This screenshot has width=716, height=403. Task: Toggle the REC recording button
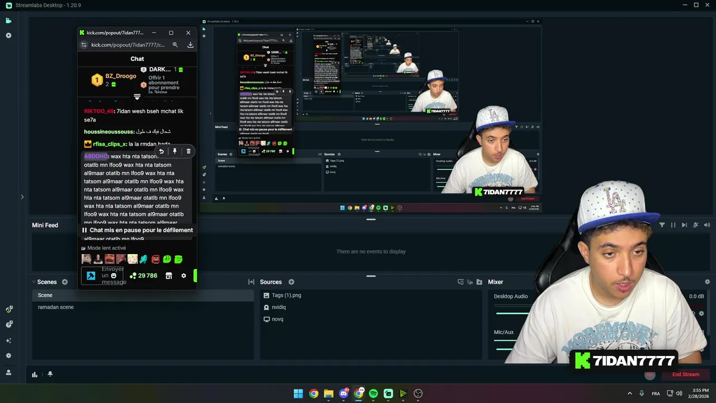click(x=650, y=374)
